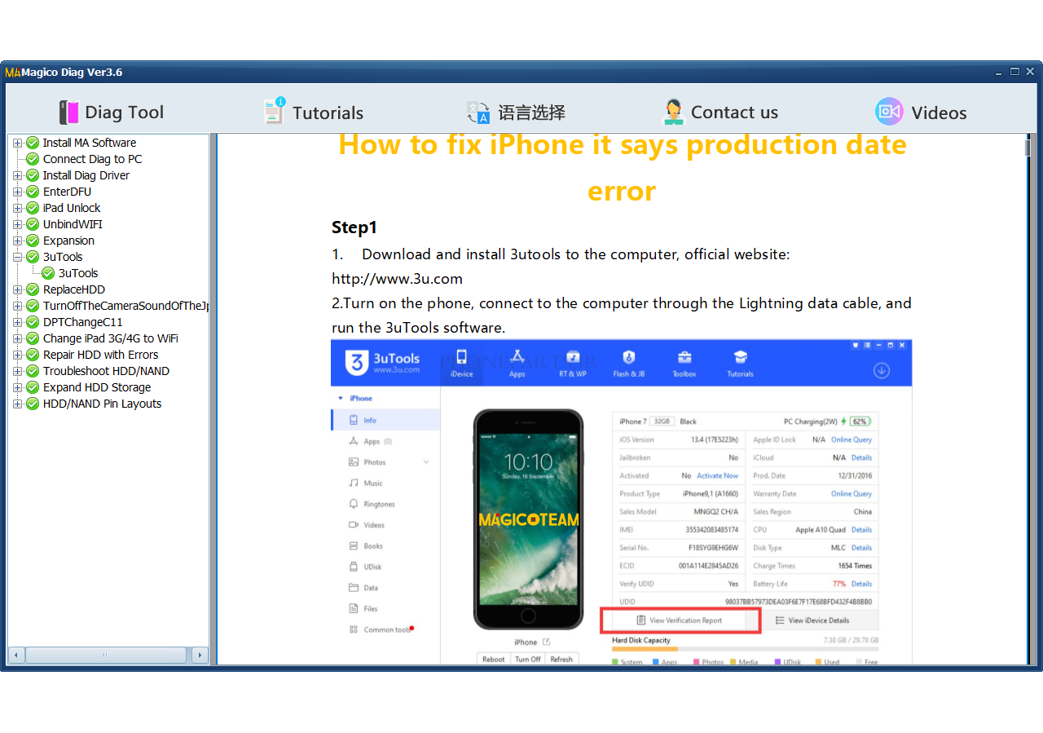Click the Diag Tool phone icon

coord(68,113)
